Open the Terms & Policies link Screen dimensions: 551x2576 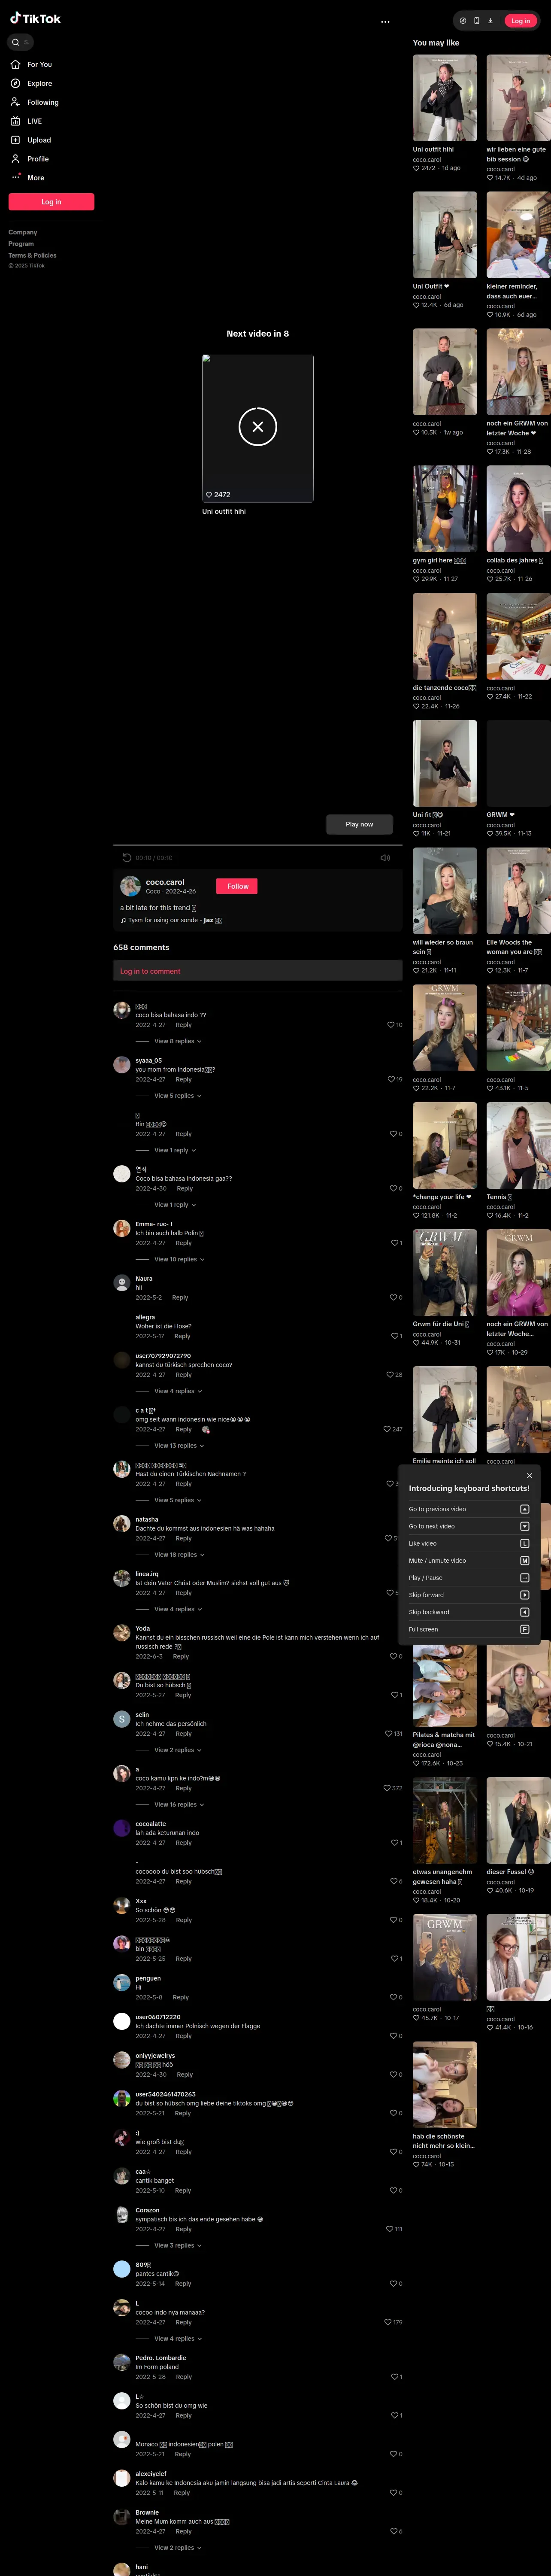(x=32, y=255)
